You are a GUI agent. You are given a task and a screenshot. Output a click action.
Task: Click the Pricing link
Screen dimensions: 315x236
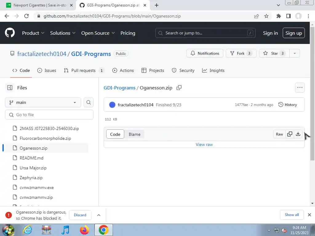pos(128,33)
